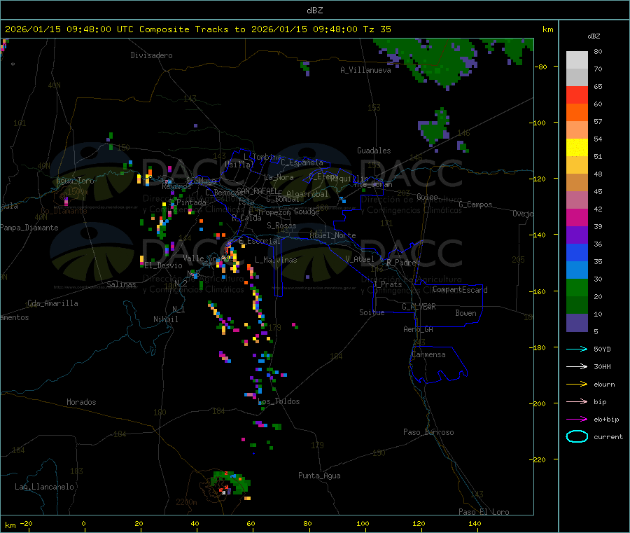Click the 'A_Villanueva' map label
This screenshot has height=533, width=630.
[x=365, y=70]
